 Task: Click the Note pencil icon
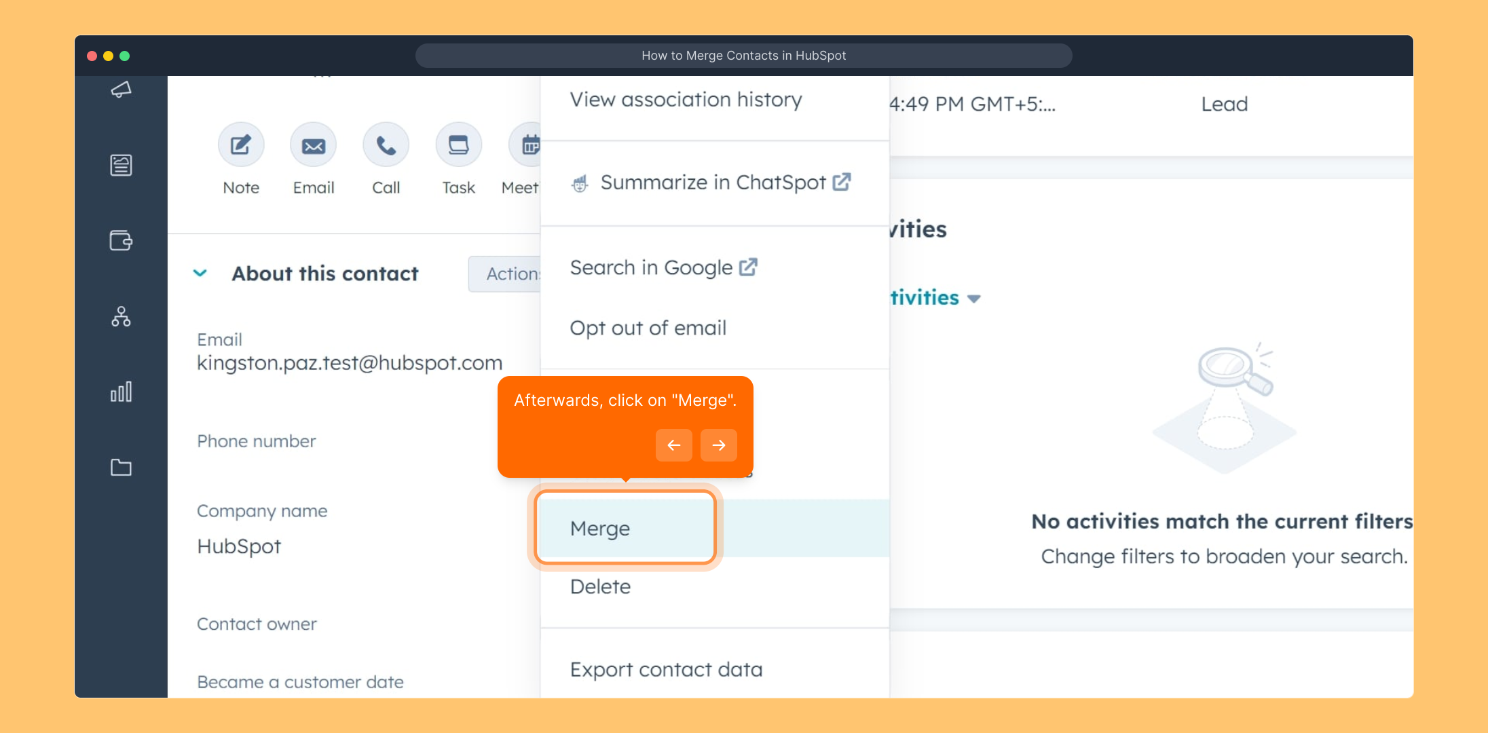point(241,145)
